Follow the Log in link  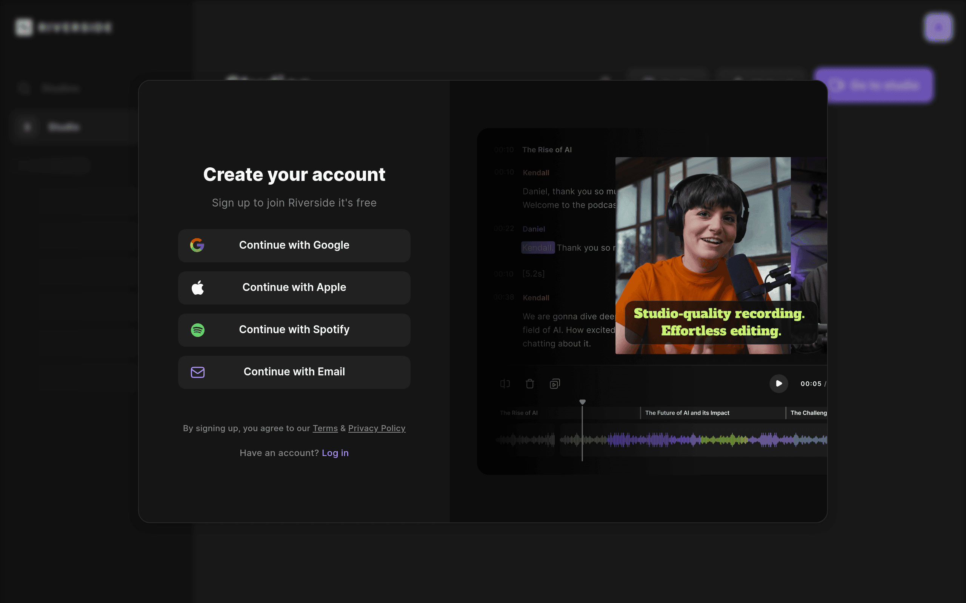335,453
